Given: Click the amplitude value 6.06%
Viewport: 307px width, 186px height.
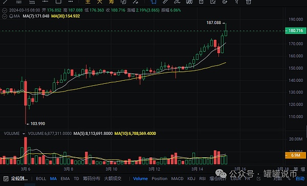Looking at the screenshot, I should pyautogui.click(x=176, y=10).
